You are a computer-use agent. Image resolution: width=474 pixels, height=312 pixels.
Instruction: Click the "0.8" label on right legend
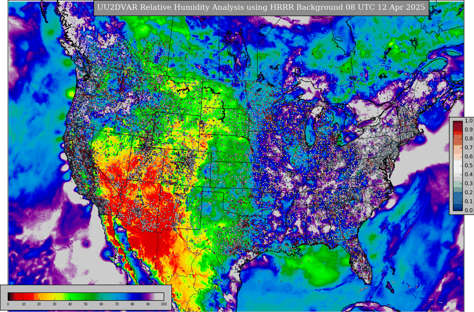468,139
